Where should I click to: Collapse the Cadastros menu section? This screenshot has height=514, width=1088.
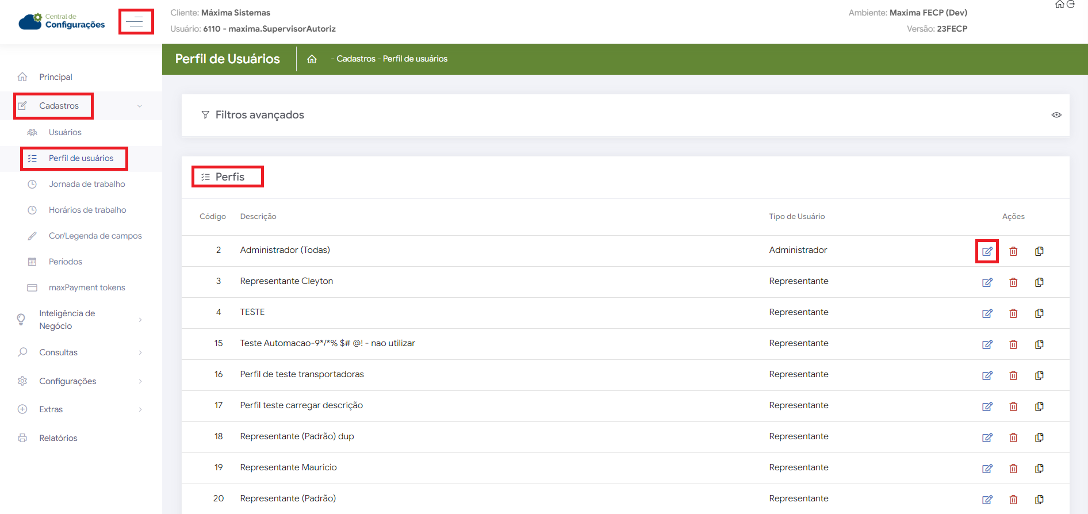(139, 106)
